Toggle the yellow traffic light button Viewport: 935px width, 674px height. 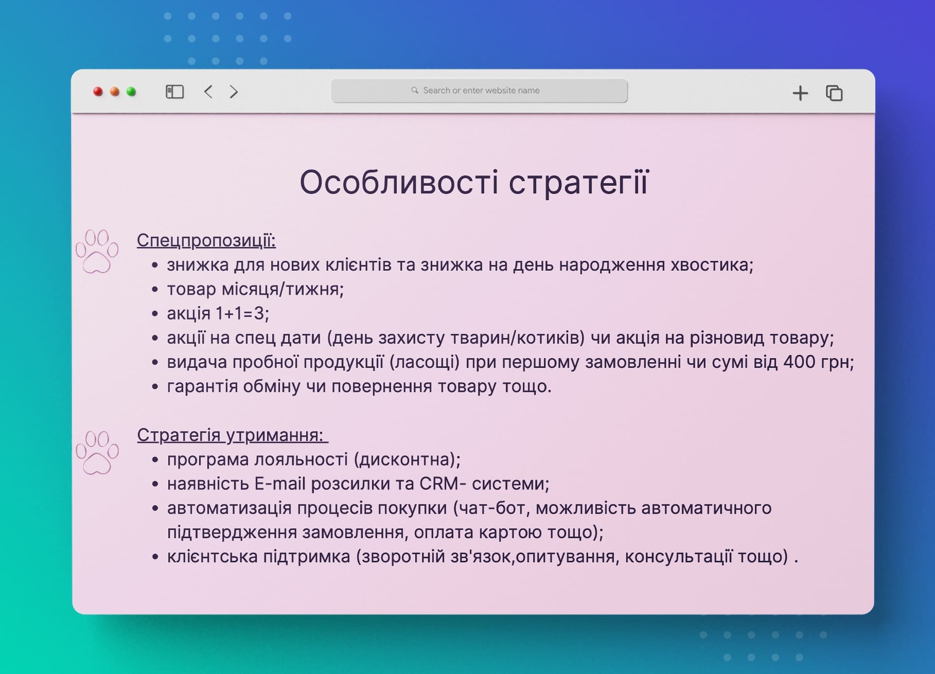(114, 91)
